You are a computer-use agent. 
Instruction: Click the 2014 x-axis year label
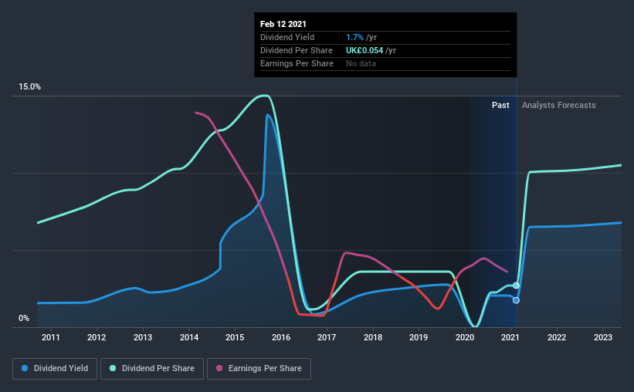pyautogui.click(x=189, y=337)
